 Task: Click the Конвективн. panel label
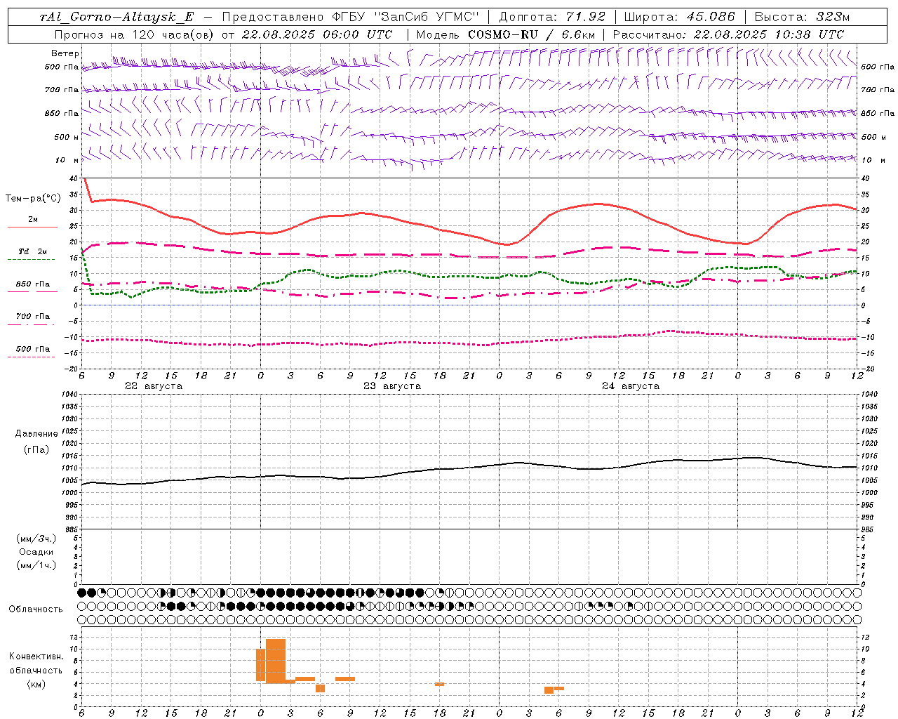36,657
